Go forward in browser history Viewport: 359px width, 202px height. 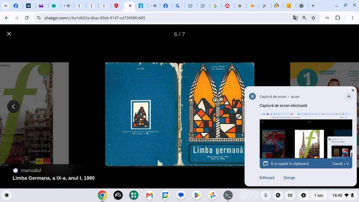pos(17,18)
